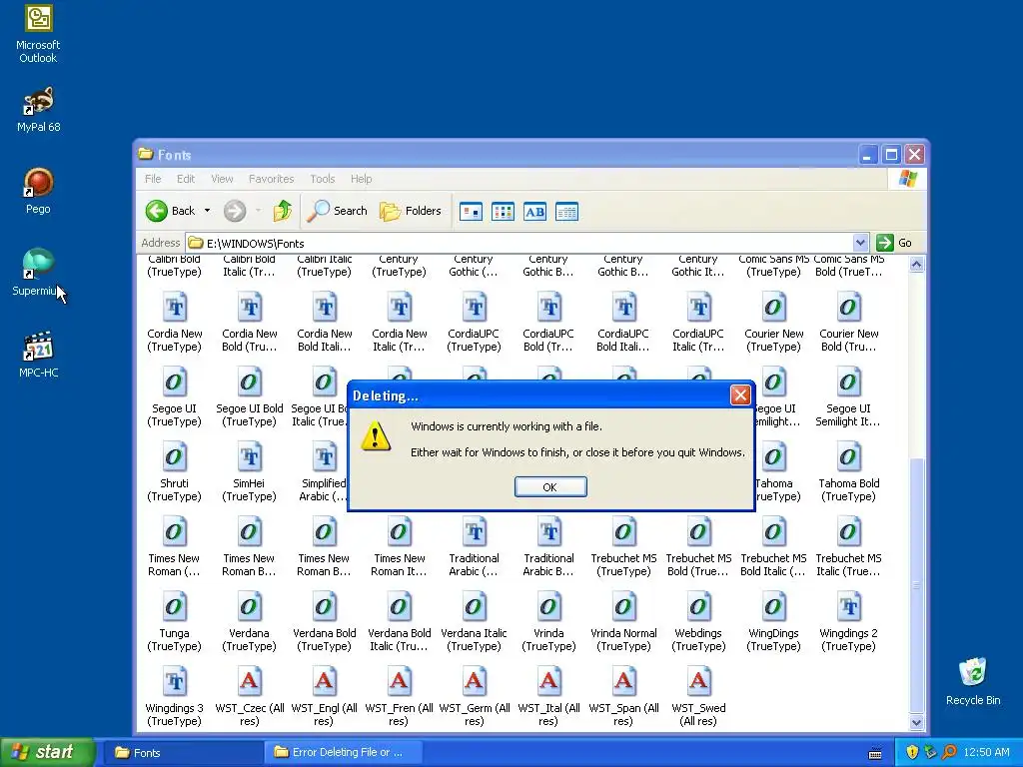Viewport: 1023px width, 767px height.
Task: Click the Up folder icon
Action: tap(283, 211)
